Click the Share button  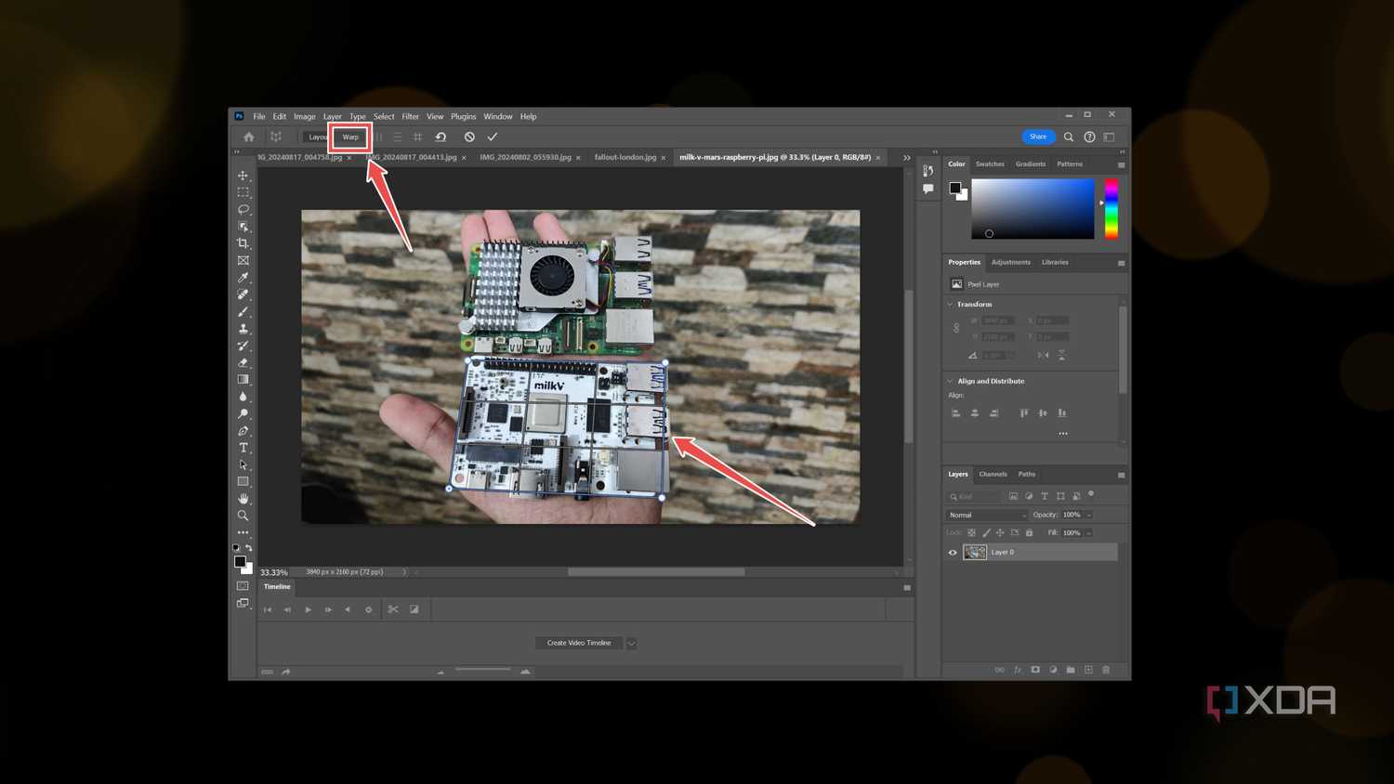(1038, 137)
